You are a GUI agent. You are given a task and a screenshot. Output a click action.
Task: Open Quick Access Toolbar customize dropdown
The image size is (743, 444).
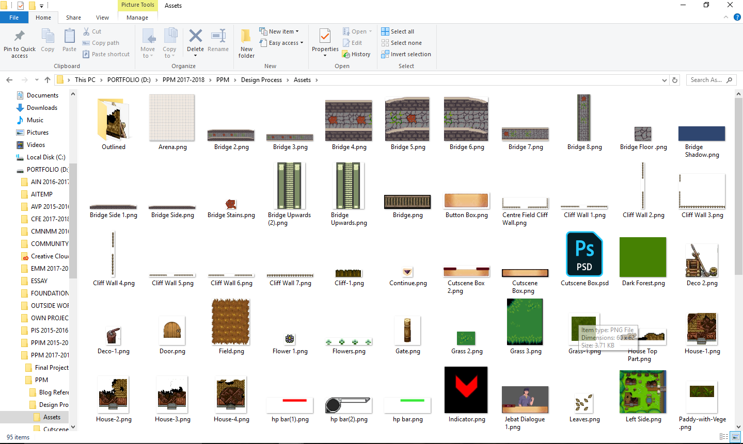42,6
